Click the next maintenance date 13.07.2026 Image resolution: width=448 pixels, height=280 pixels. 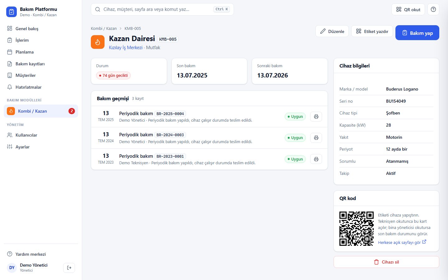tap(273, 75)
